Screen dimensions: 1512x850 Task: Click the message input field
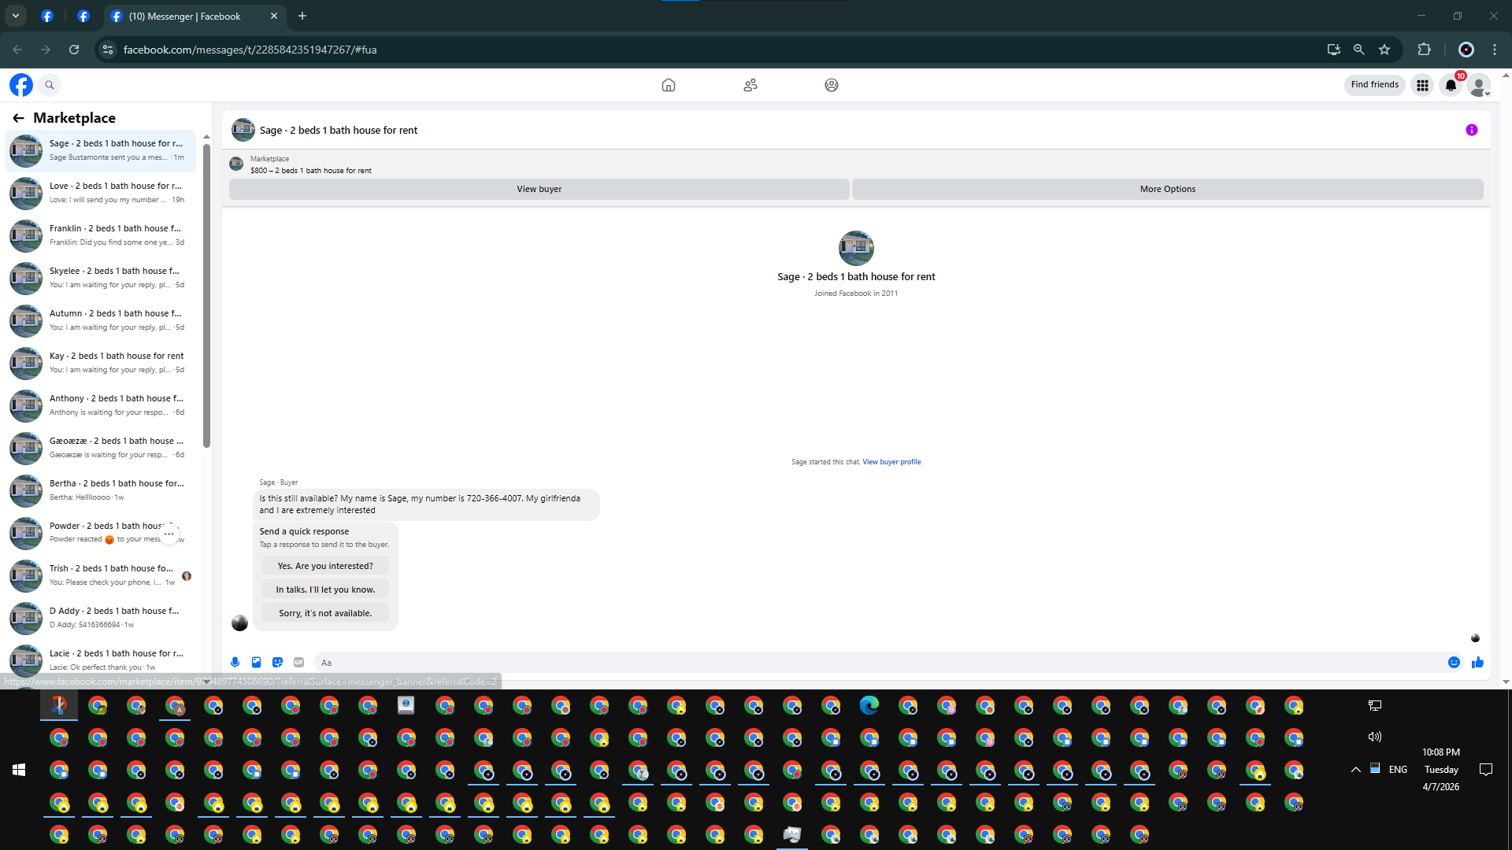878,663
